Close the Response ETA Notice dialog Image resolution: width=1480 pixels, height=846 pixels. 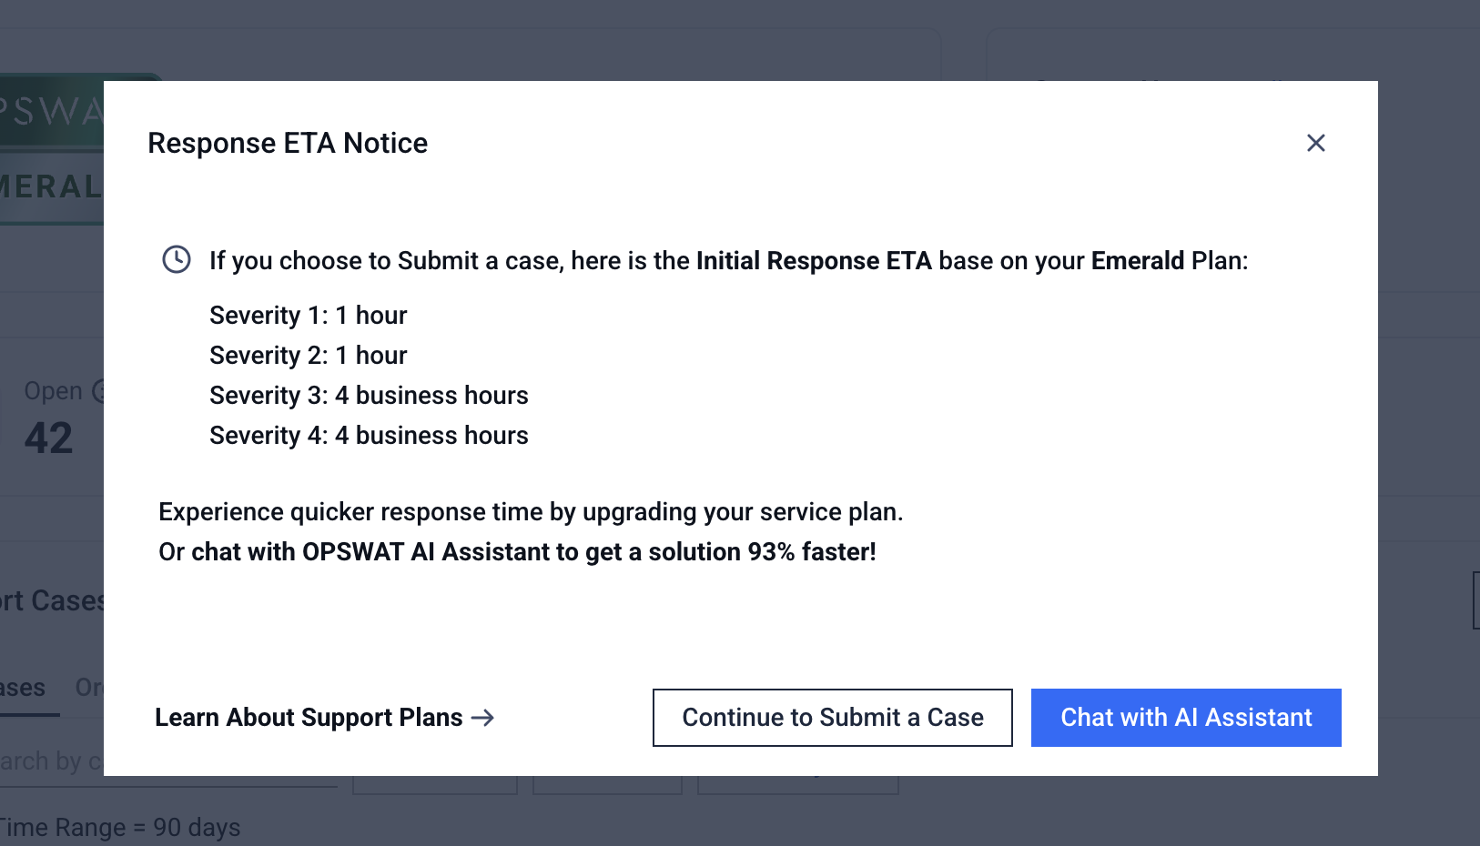pos(1315,143)
